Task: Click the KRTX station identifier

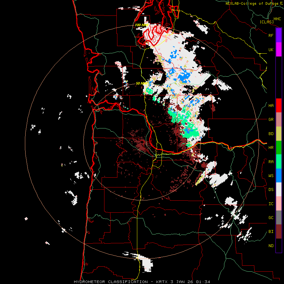Action: (162, 282)
